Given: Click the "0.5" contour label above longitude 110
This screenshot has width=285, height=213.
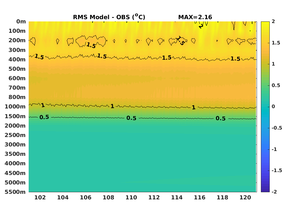Looking at the screenshot, I should [131, 118].
